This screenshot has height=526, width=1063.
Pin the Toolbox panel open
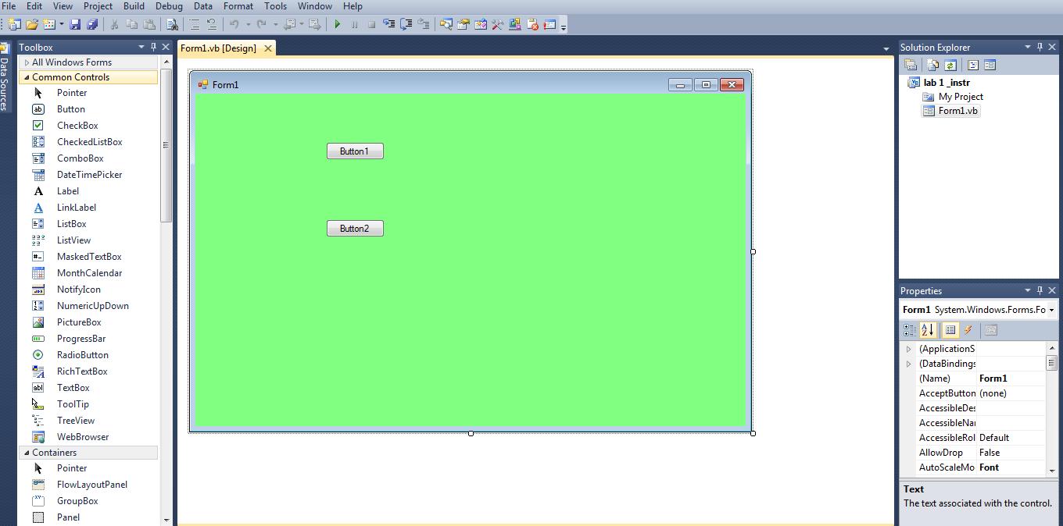coord(154,47)
